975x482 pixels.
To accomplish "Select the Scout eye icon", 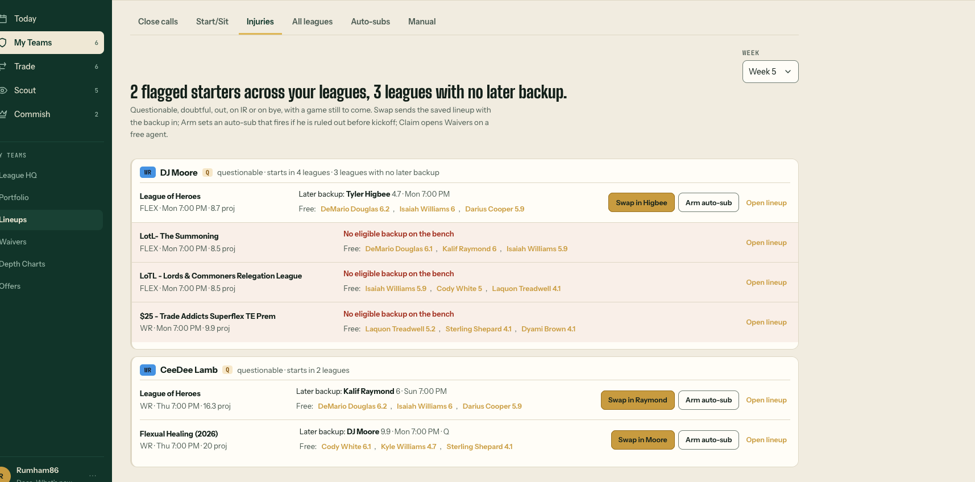I will [3, 90].
